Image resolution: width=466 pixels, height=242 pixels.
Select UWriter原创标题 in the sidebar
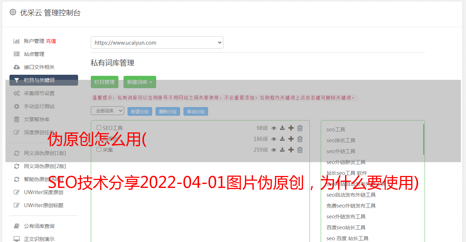[44, 205]
